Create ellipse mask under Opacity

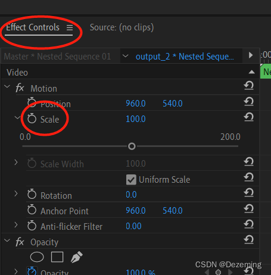(x=37, y=257)
